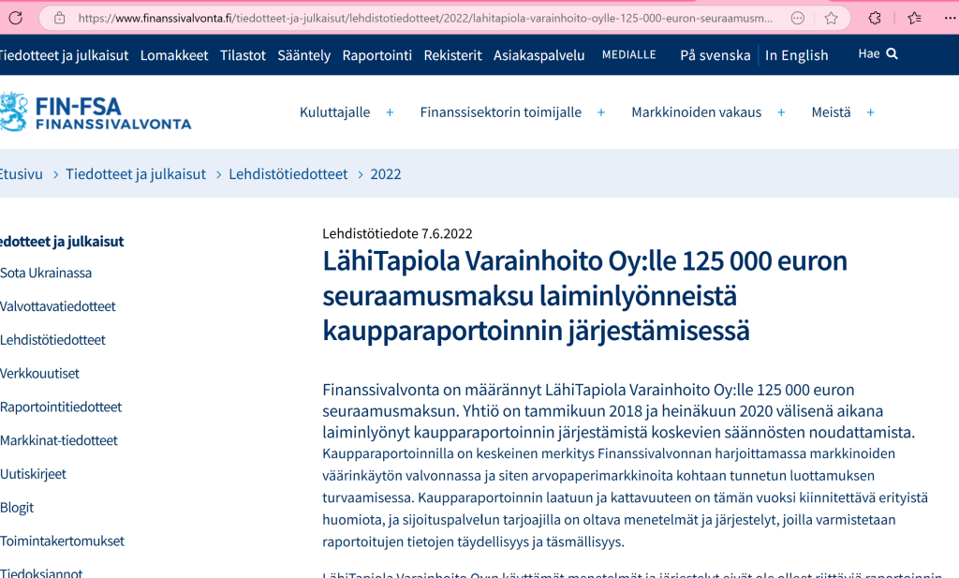Switch language to På svenska

pos(715,55)
